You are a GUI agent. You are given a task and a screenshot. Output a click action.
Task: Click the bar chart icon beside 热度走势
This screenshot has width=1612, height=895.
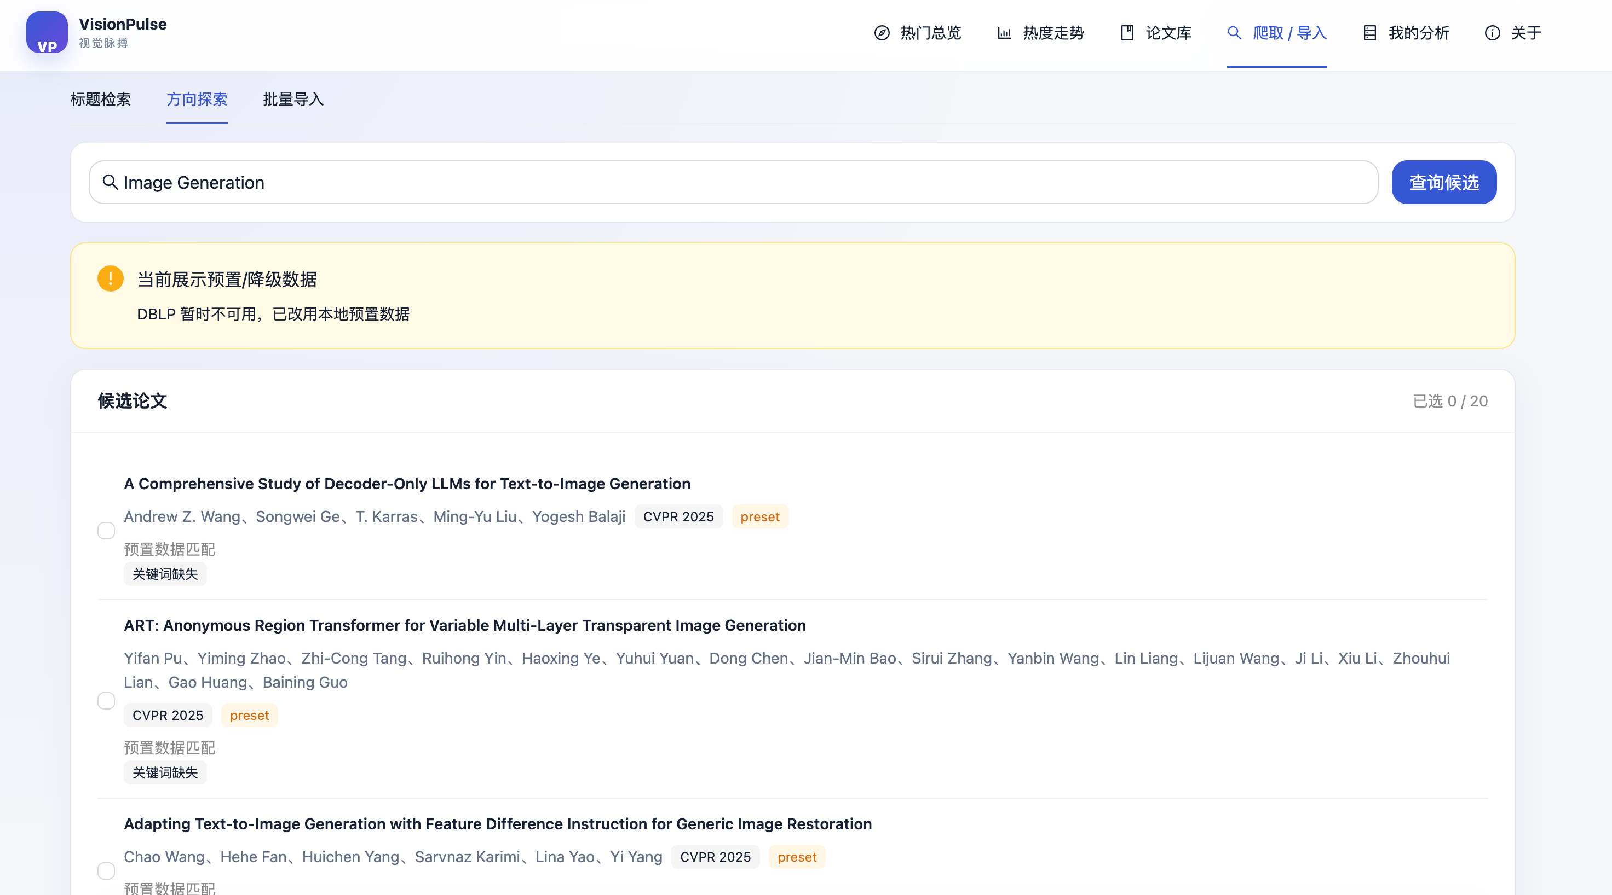click(1004, 33)
